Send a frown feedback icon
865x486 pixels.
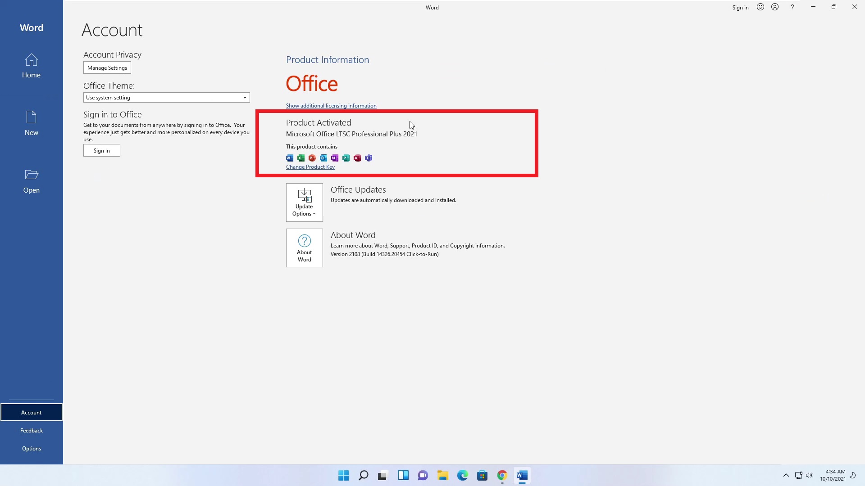click(775, 7)
